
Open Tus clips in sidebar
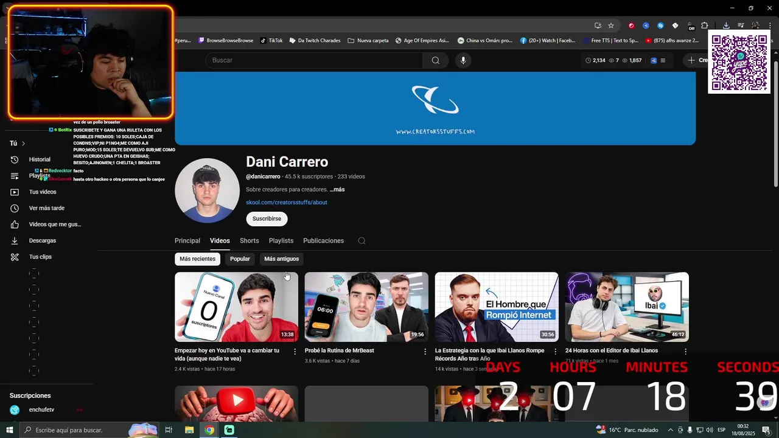point(40,257)
